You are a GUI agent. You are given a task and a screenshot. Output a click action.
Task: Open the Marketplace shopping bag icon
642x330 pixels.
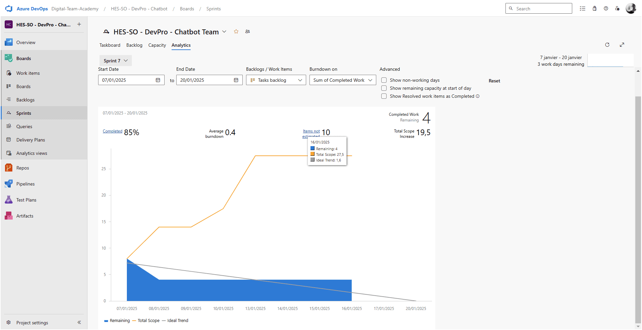click(x=595, y=9)
